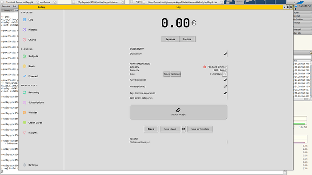Go to the Charts section icon
Image resolution: width=312 pixels, height=175 pixels.
pos(24,40)
